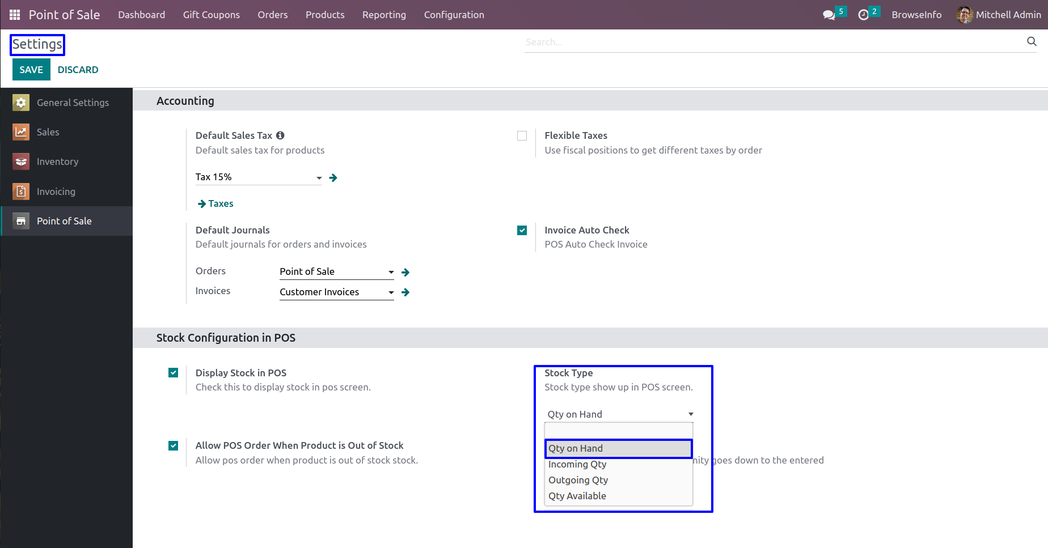
Task: Select Outgoing Qty option
Action: [x=619, y=480]
